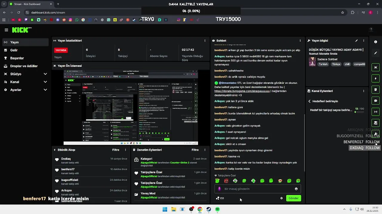The width and height of the screenshot is (382, 214).
Task: Click the purple microphone icon in chat box
Action: click(219, 189)
